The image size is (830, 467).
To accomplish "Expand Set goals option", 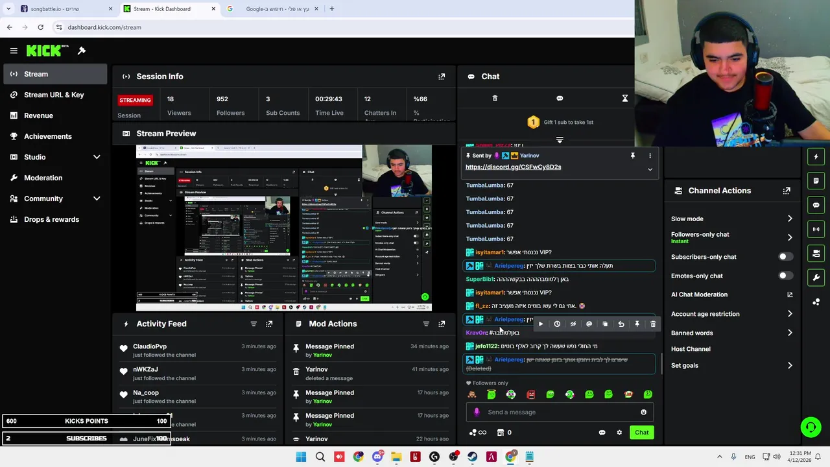I will coord(790,366).
